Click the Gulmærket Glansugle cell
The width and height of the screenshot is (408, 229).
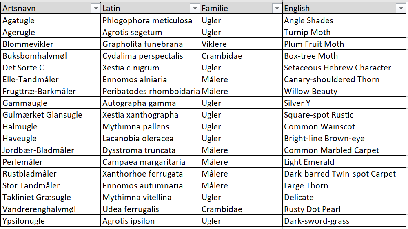51,115
